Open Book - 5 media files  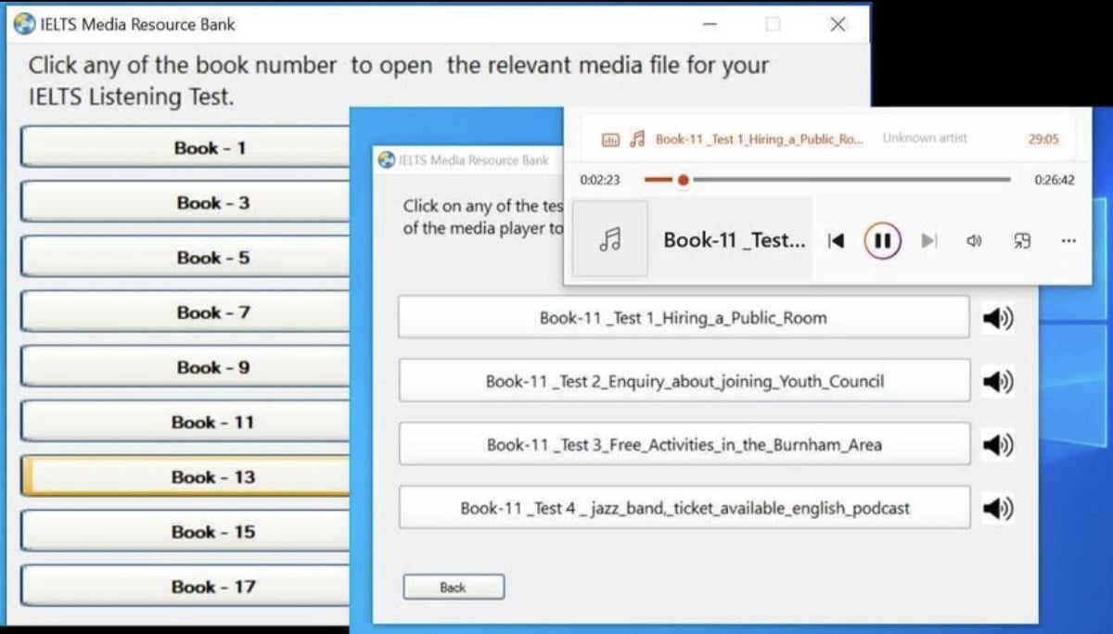click(185, 257)
